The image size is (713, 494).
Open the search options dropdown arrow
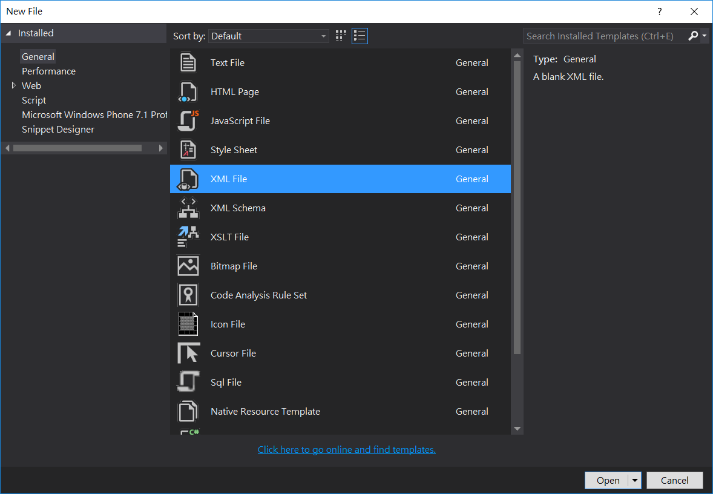pyautogui.click(x=705, y=36)
